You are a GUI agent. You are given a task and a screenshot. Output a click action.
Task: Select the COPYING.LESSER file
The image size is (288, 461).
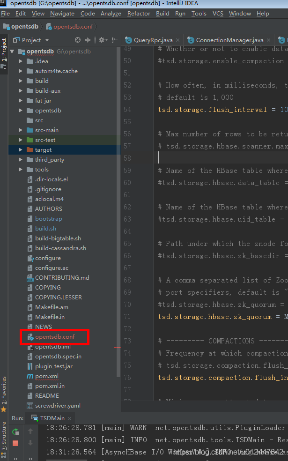[x=59, y=297]
